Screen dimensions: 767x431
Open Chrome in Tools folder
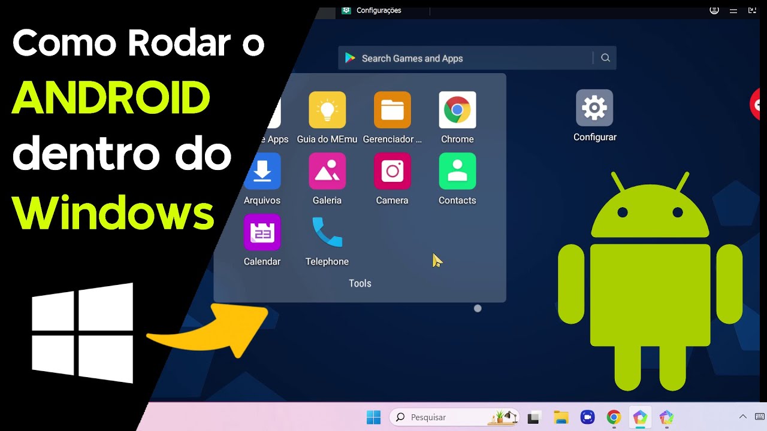coord(457,110)
